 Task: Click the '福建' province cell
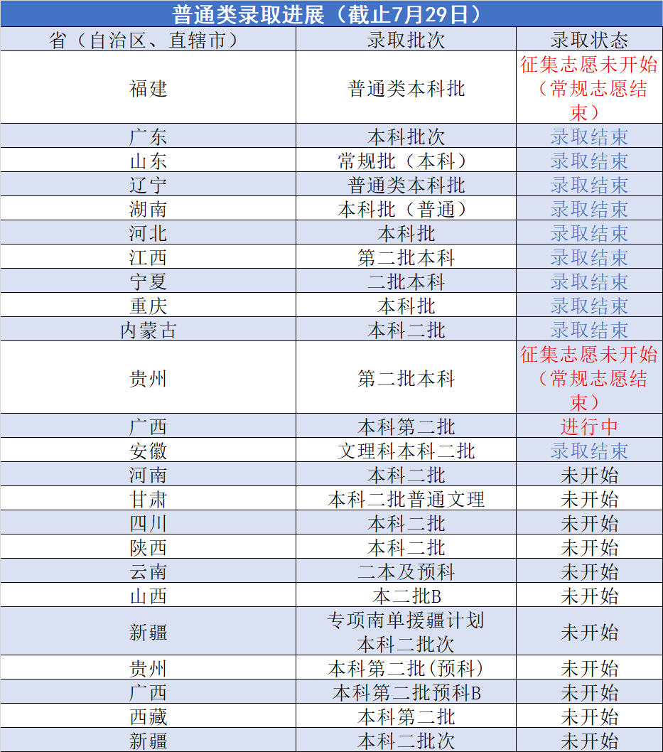click(148, 88)
